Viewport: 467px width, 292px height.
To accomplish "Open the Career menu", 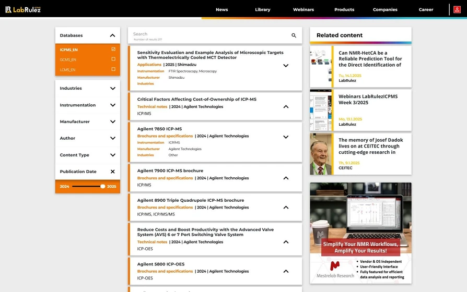I will coord(426,9).
